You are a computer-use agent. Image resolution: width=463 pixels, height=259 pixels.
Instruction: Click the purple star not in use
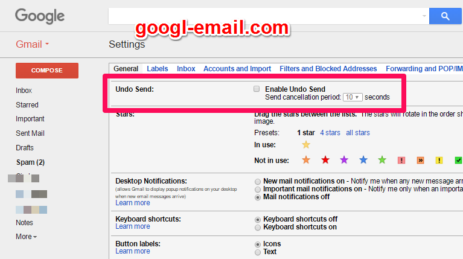(x=344, y=160)
